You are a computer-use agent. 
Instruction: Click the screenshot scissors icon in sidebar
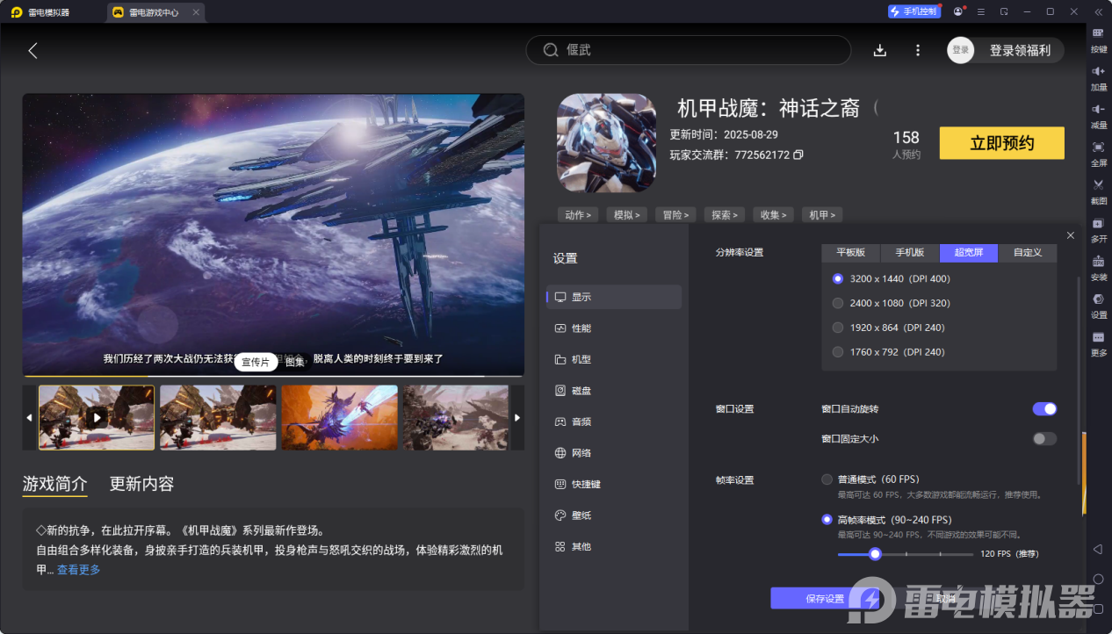(1098, 185)
